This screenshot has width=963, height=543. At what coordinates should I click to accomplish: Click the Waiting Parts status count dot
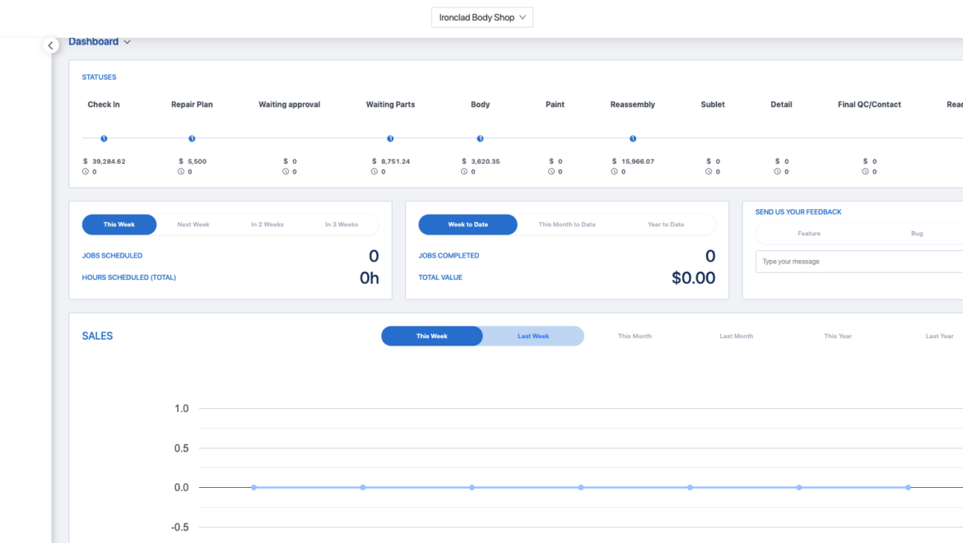click(390, 139)
